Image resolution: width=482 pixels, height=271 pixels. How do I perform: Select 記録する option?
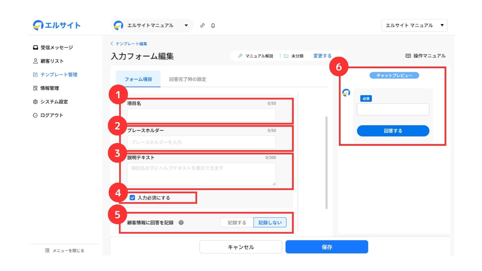pos(237,223)
